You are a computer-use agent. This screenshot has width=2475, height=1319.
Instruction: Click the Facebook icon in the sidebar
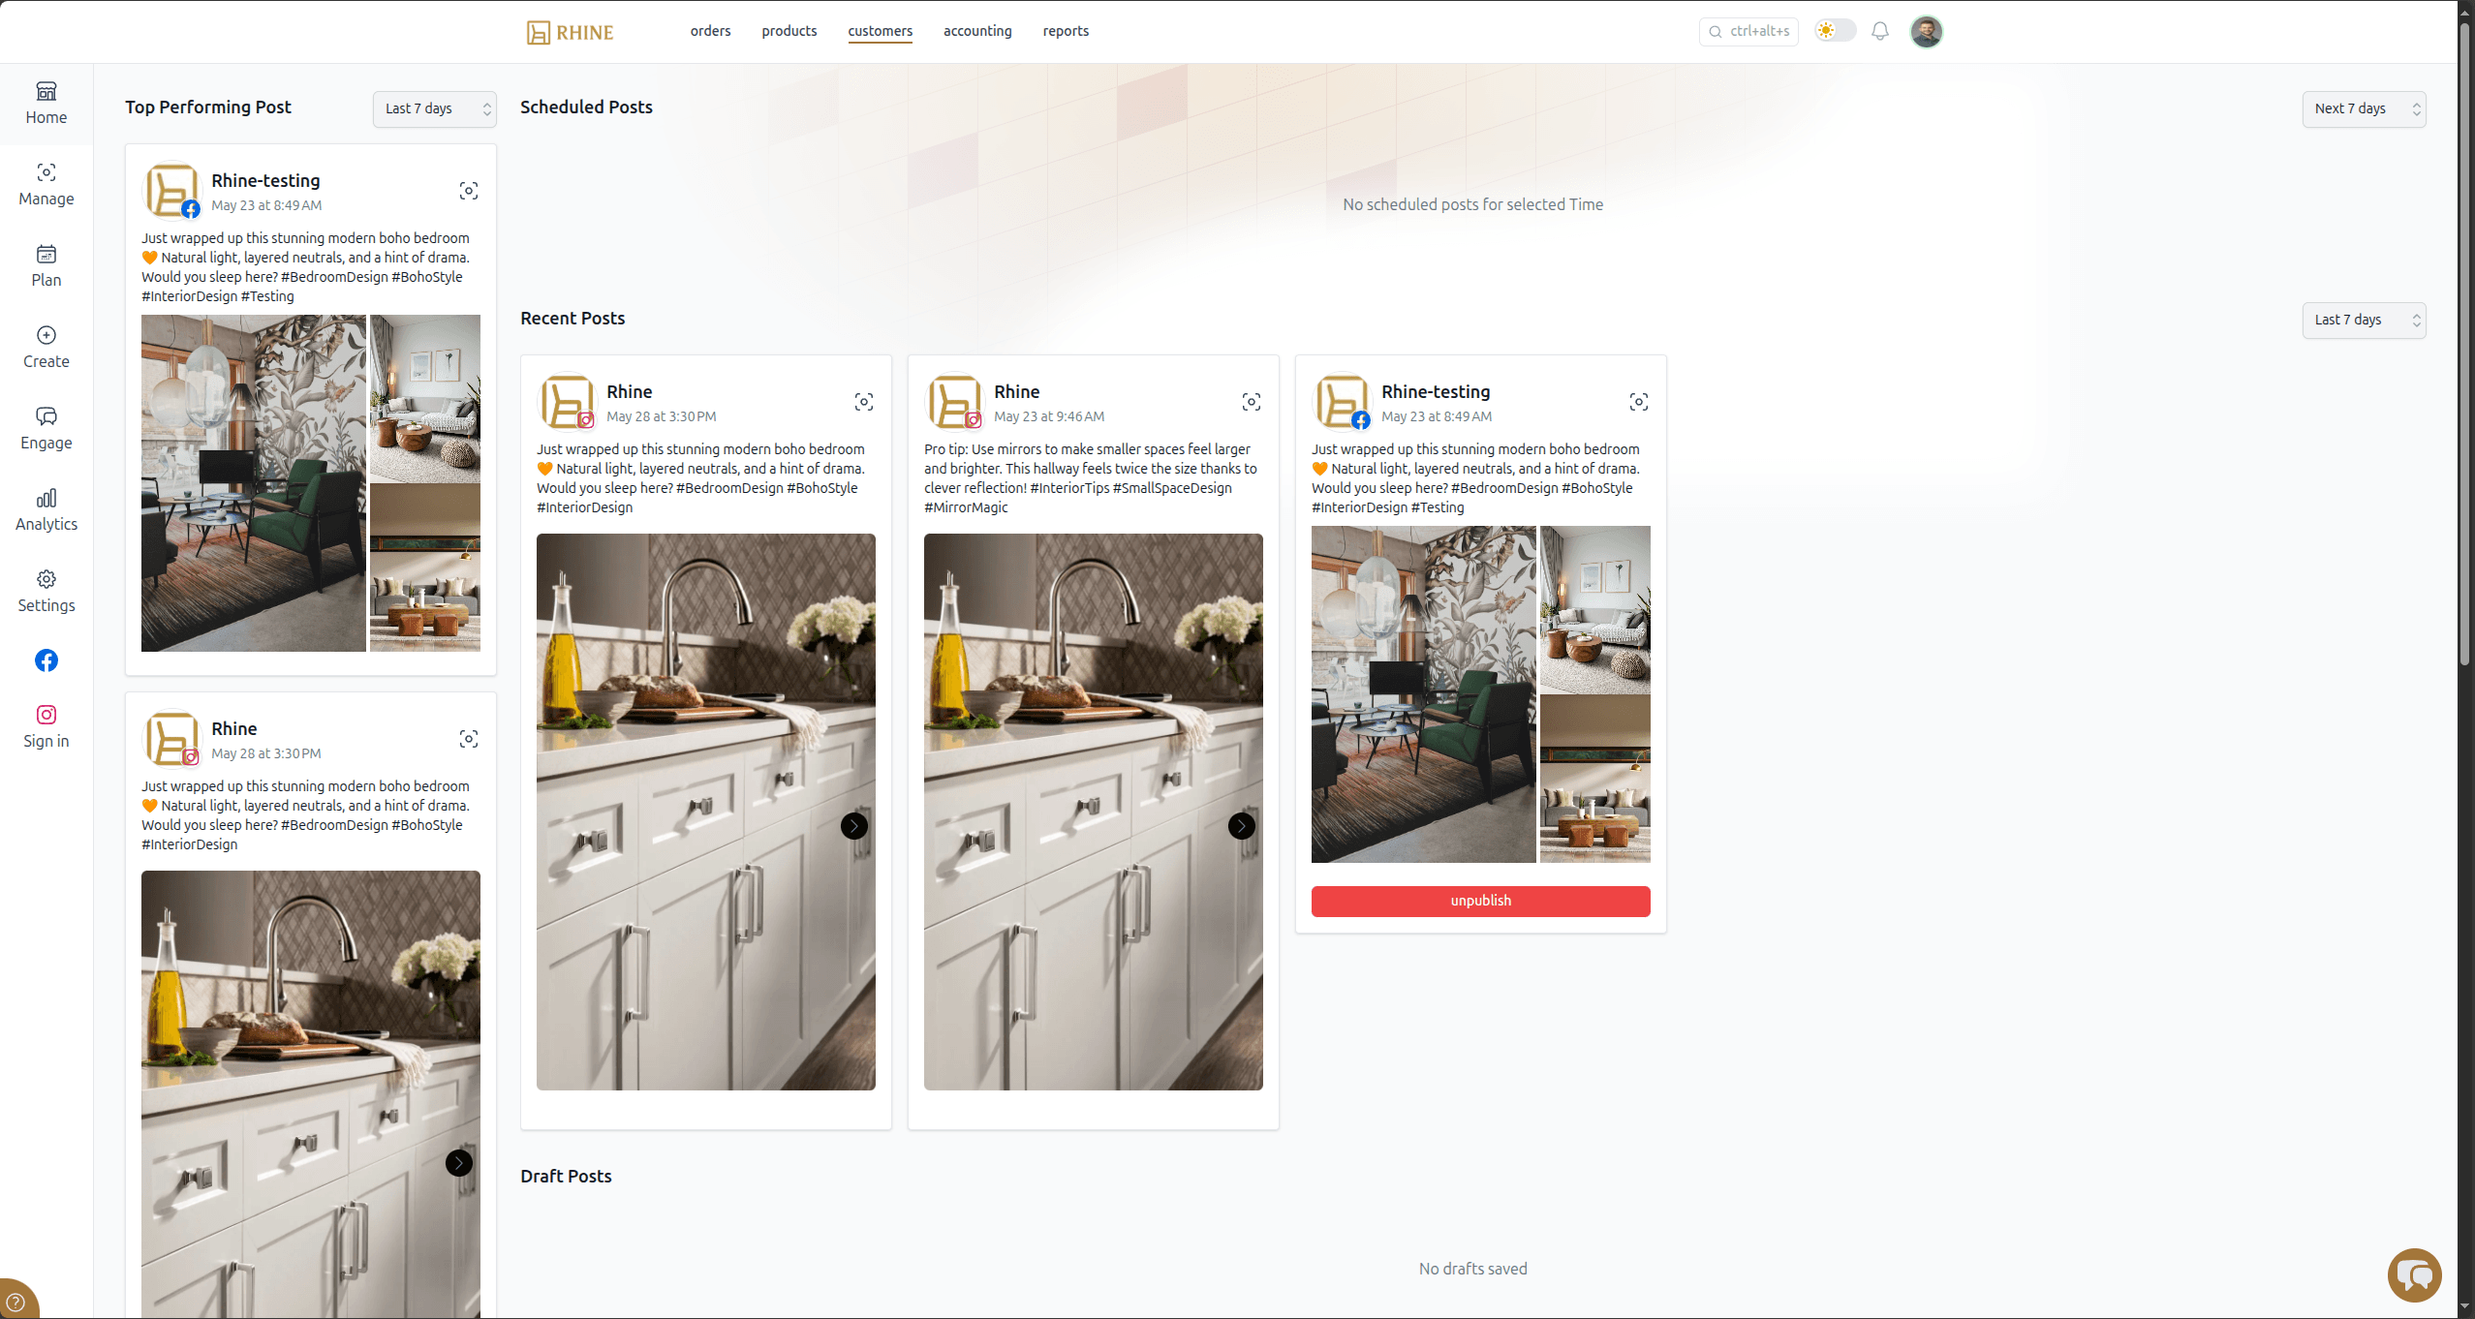(x=46, y=660)
